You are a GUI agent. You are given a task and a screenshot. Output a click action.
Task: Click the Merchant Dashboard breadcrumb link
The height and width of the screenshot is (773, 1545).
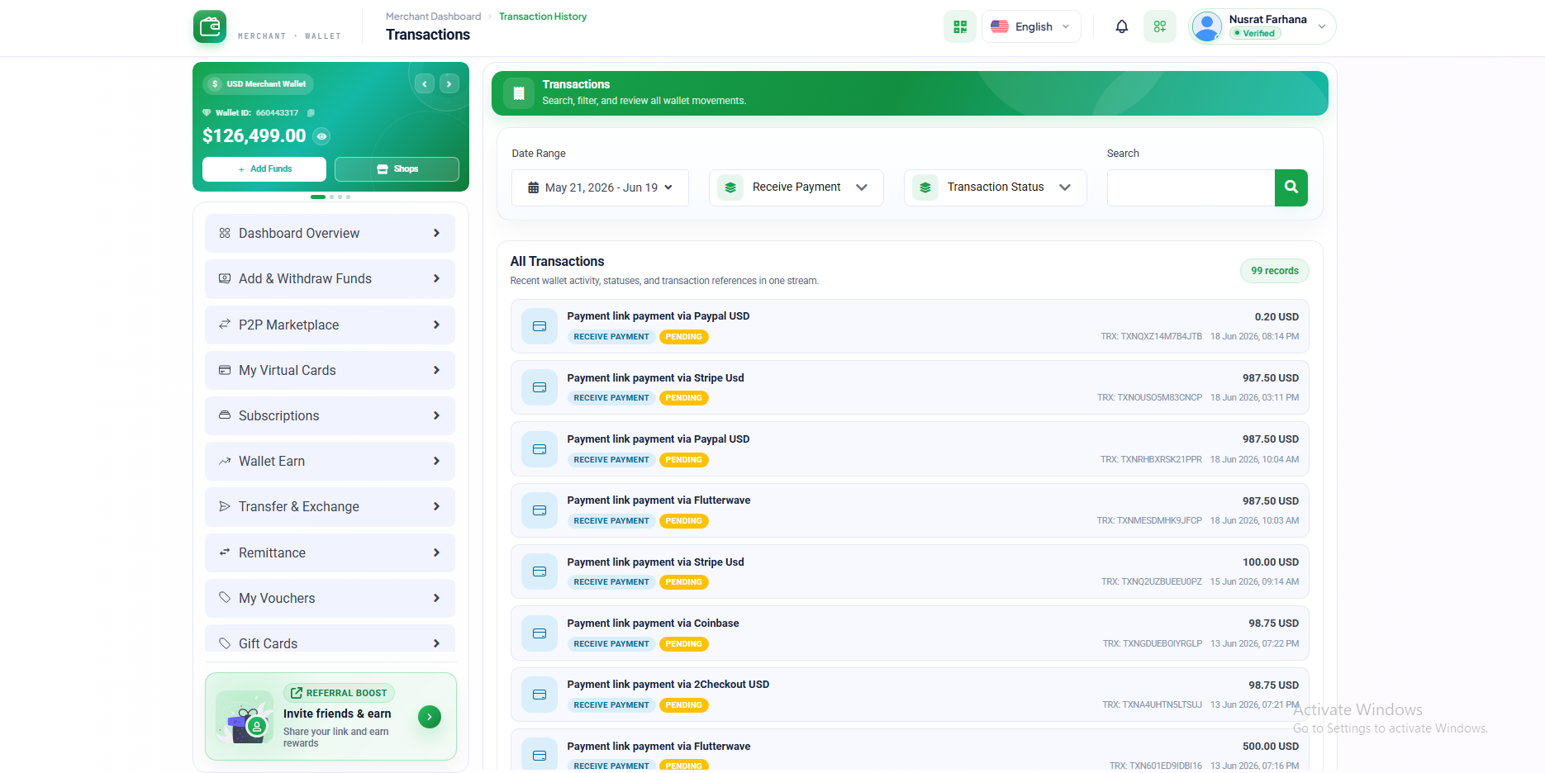433,17
